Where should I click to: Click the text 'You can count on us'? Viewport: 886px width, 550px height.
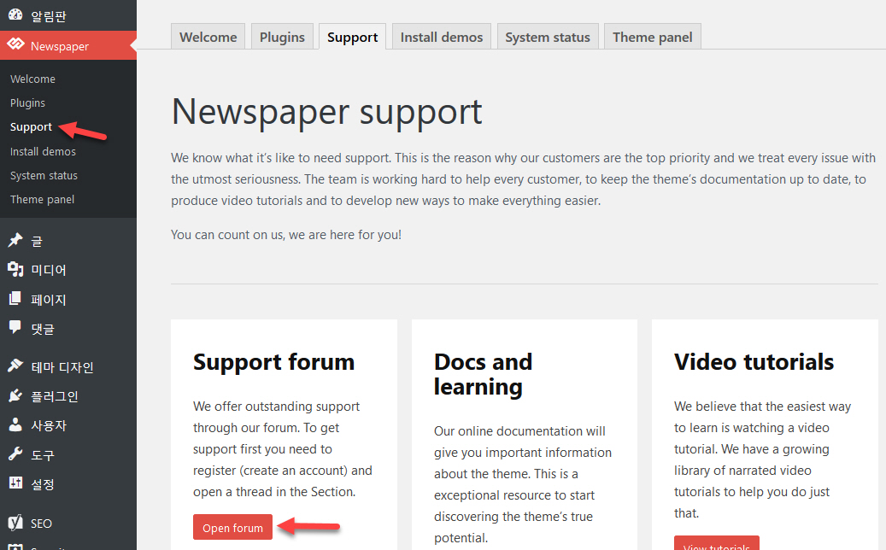(228, 234)
